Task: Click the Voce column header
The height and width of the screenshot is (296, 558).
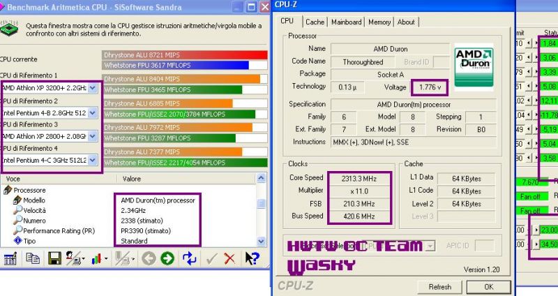Action: click(59, 179)
